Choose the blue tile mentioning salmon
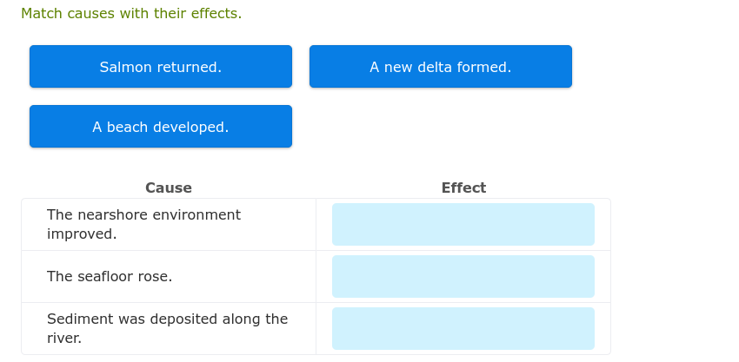Screen dimensions: 739x362 [x=161, y=67]
